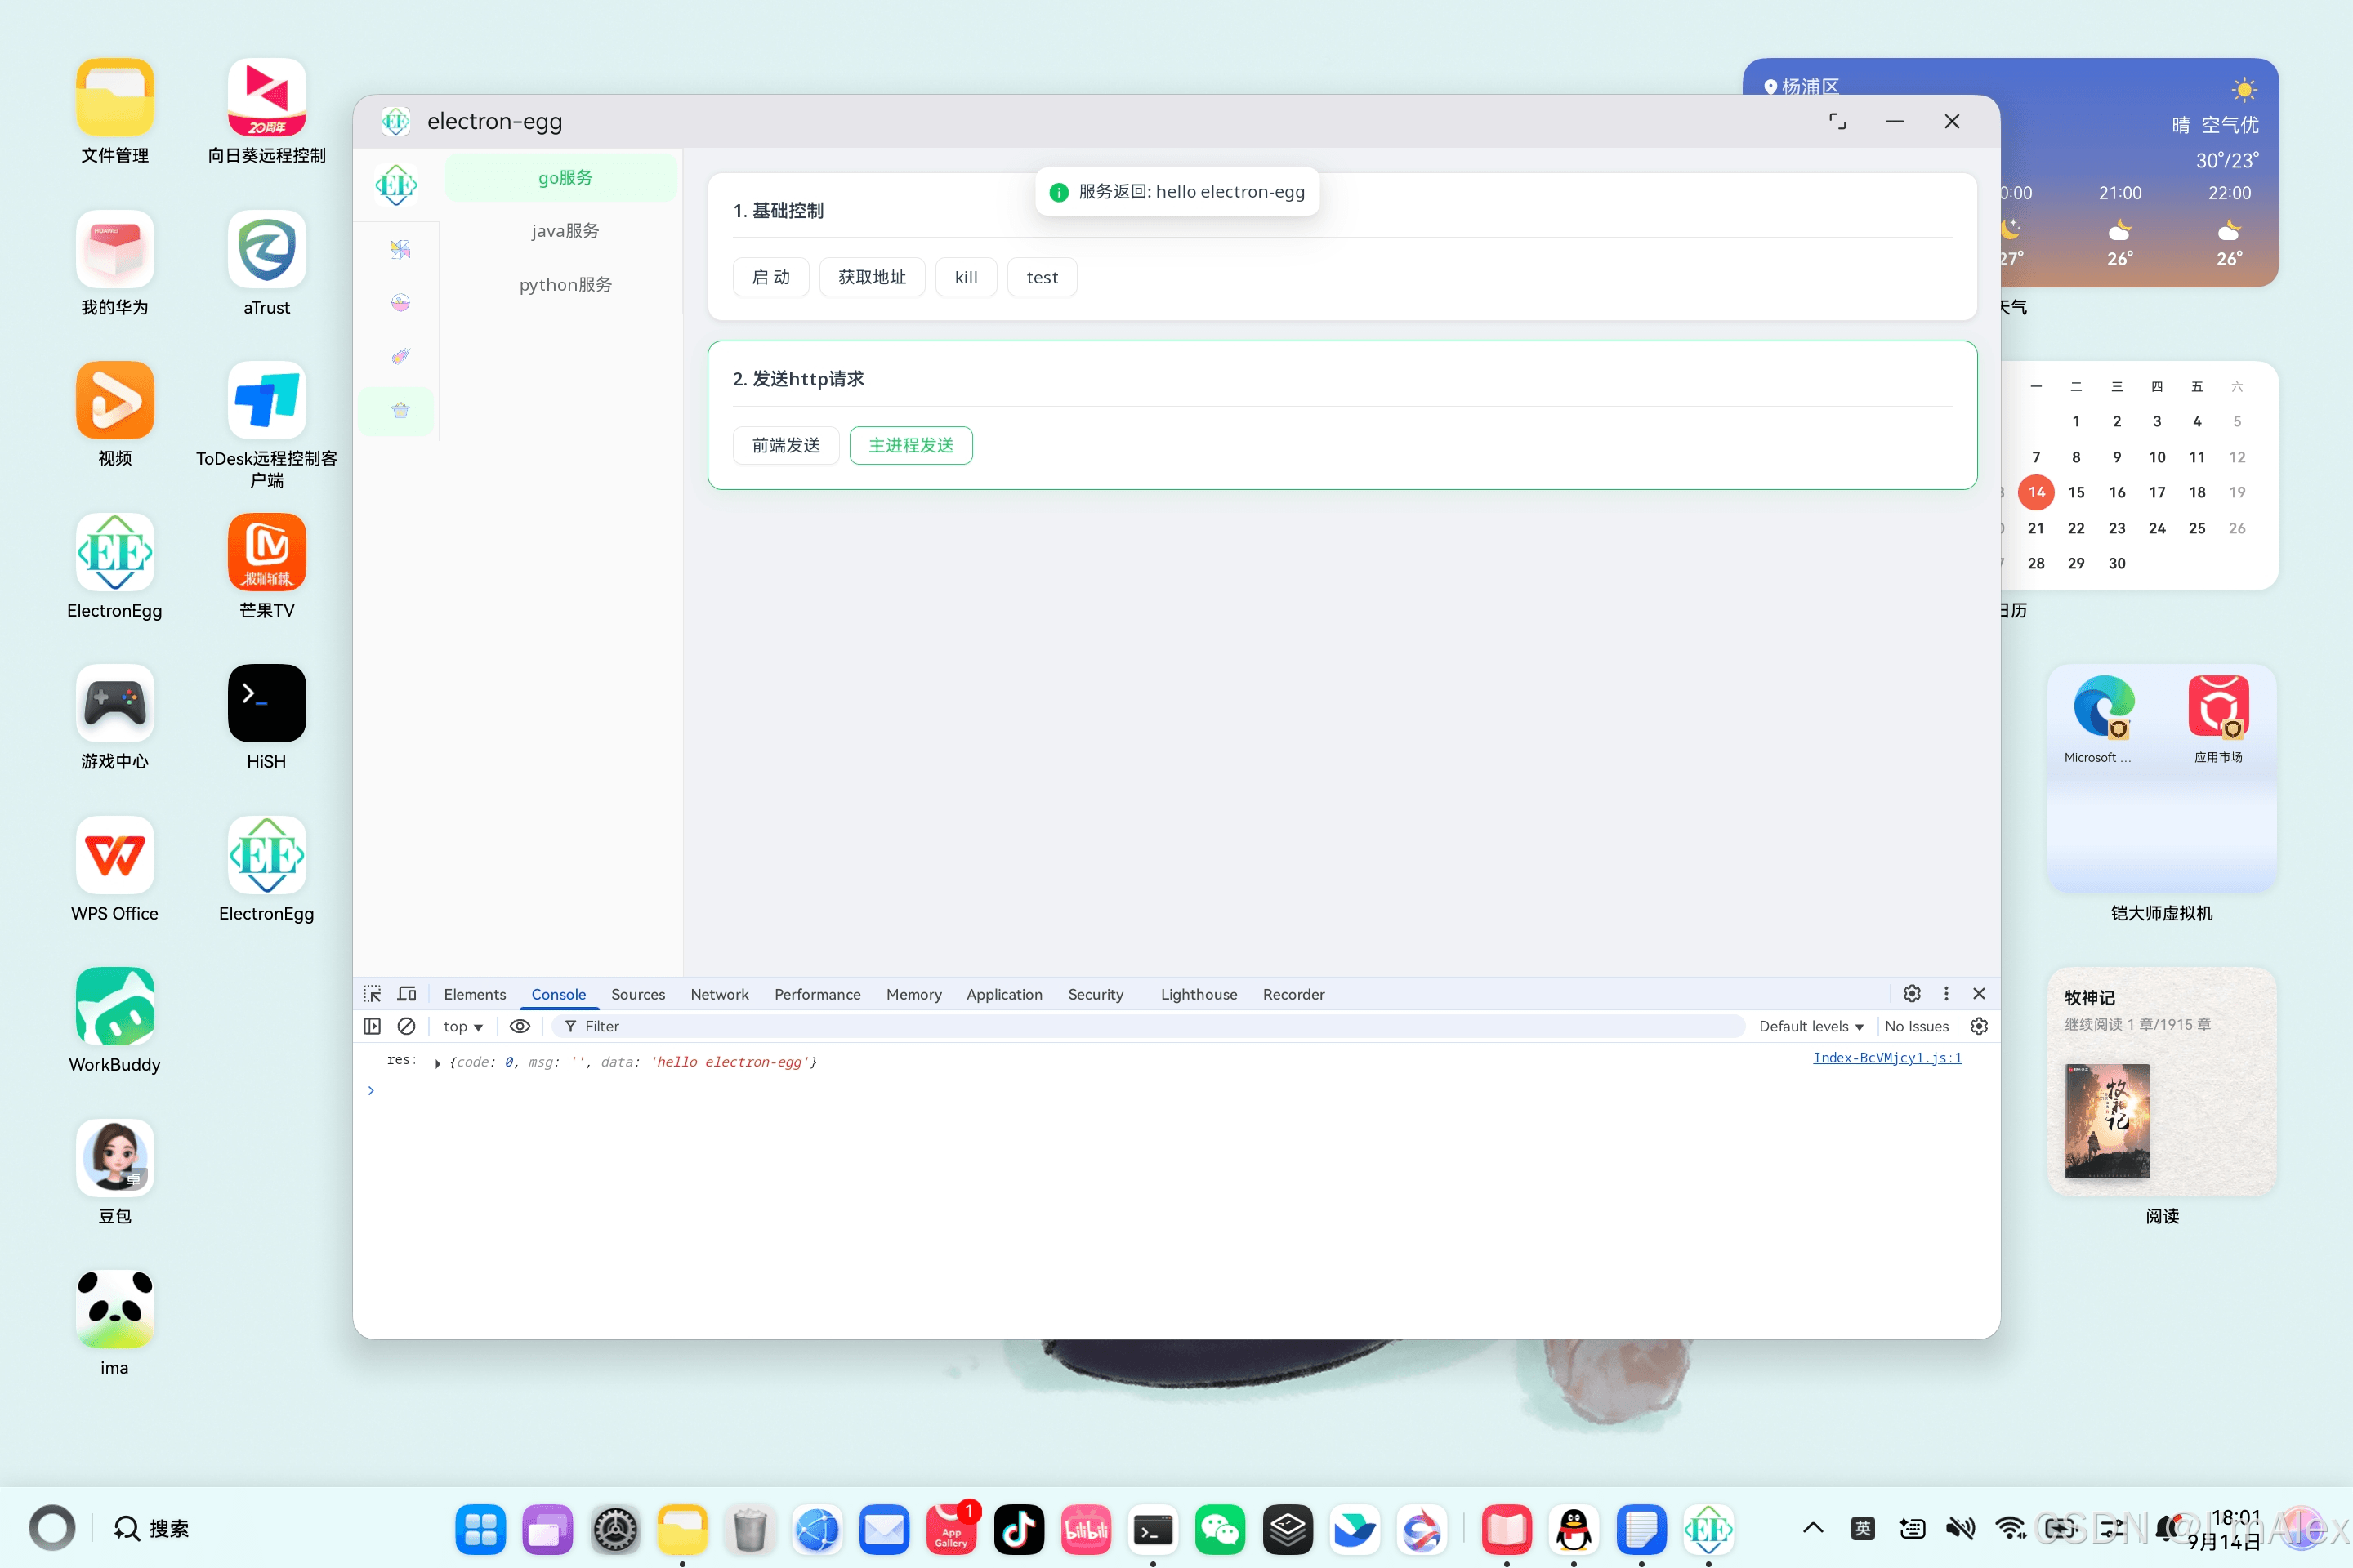Click the 主进程发送 button
Viewport: 2353px width, 1568px height.
coord(912,445)
